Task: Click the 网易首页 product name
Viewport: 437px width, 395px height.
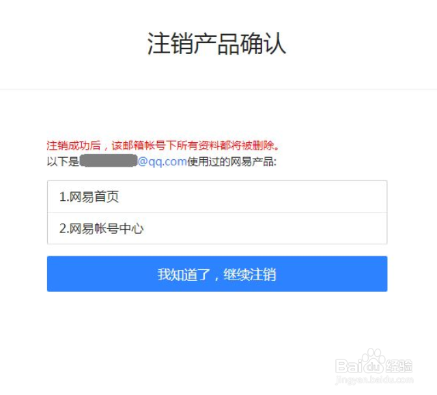Action: [x=94, y=197]
